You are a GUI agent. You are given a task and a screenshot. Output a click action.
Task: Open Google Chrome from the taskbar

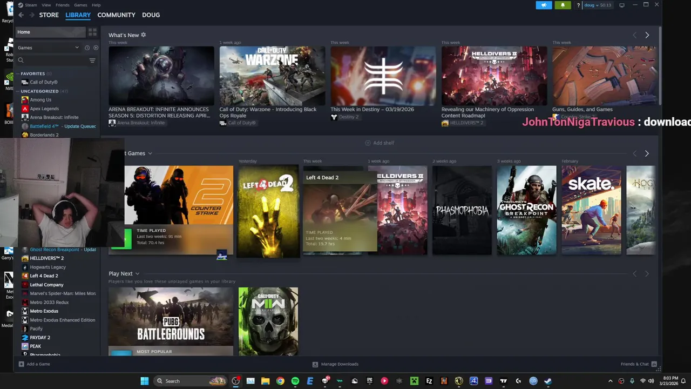280,381
